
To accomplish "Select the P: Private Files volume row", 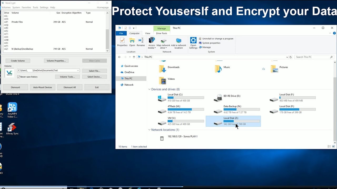I will [54, 22].
